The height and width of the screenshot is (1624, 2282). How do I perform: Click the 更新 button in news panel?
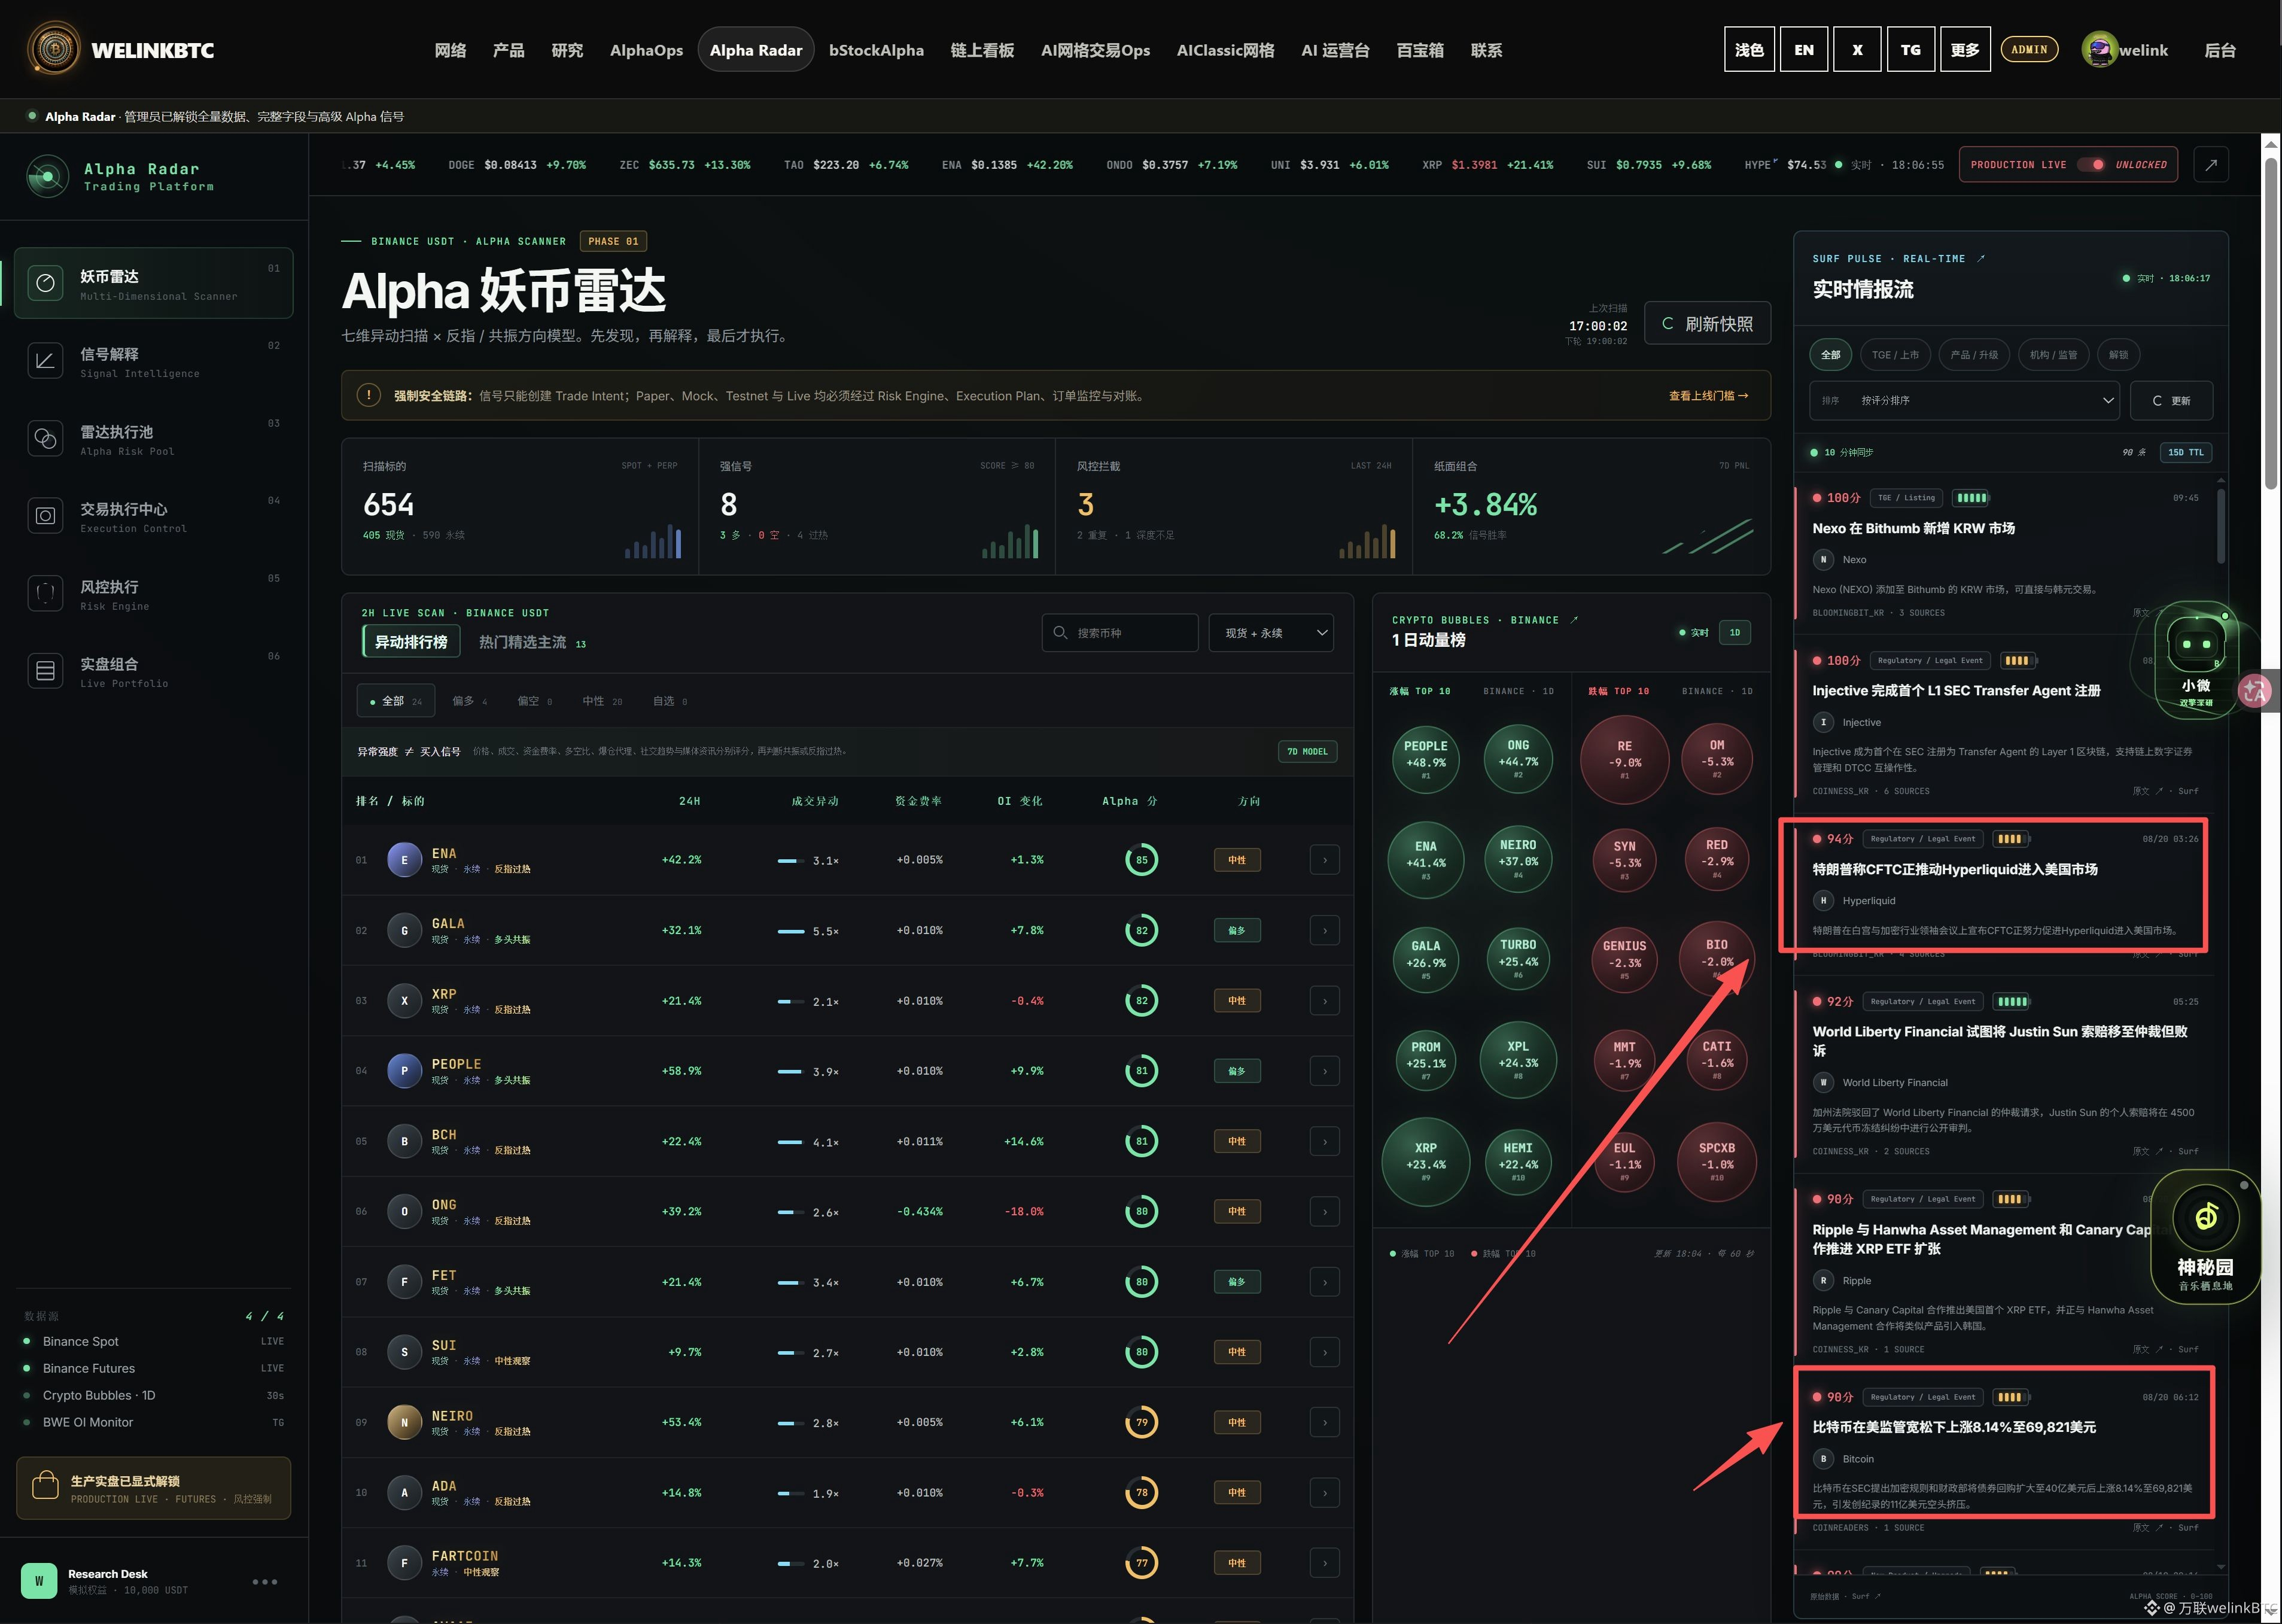tap(2171, 400)
